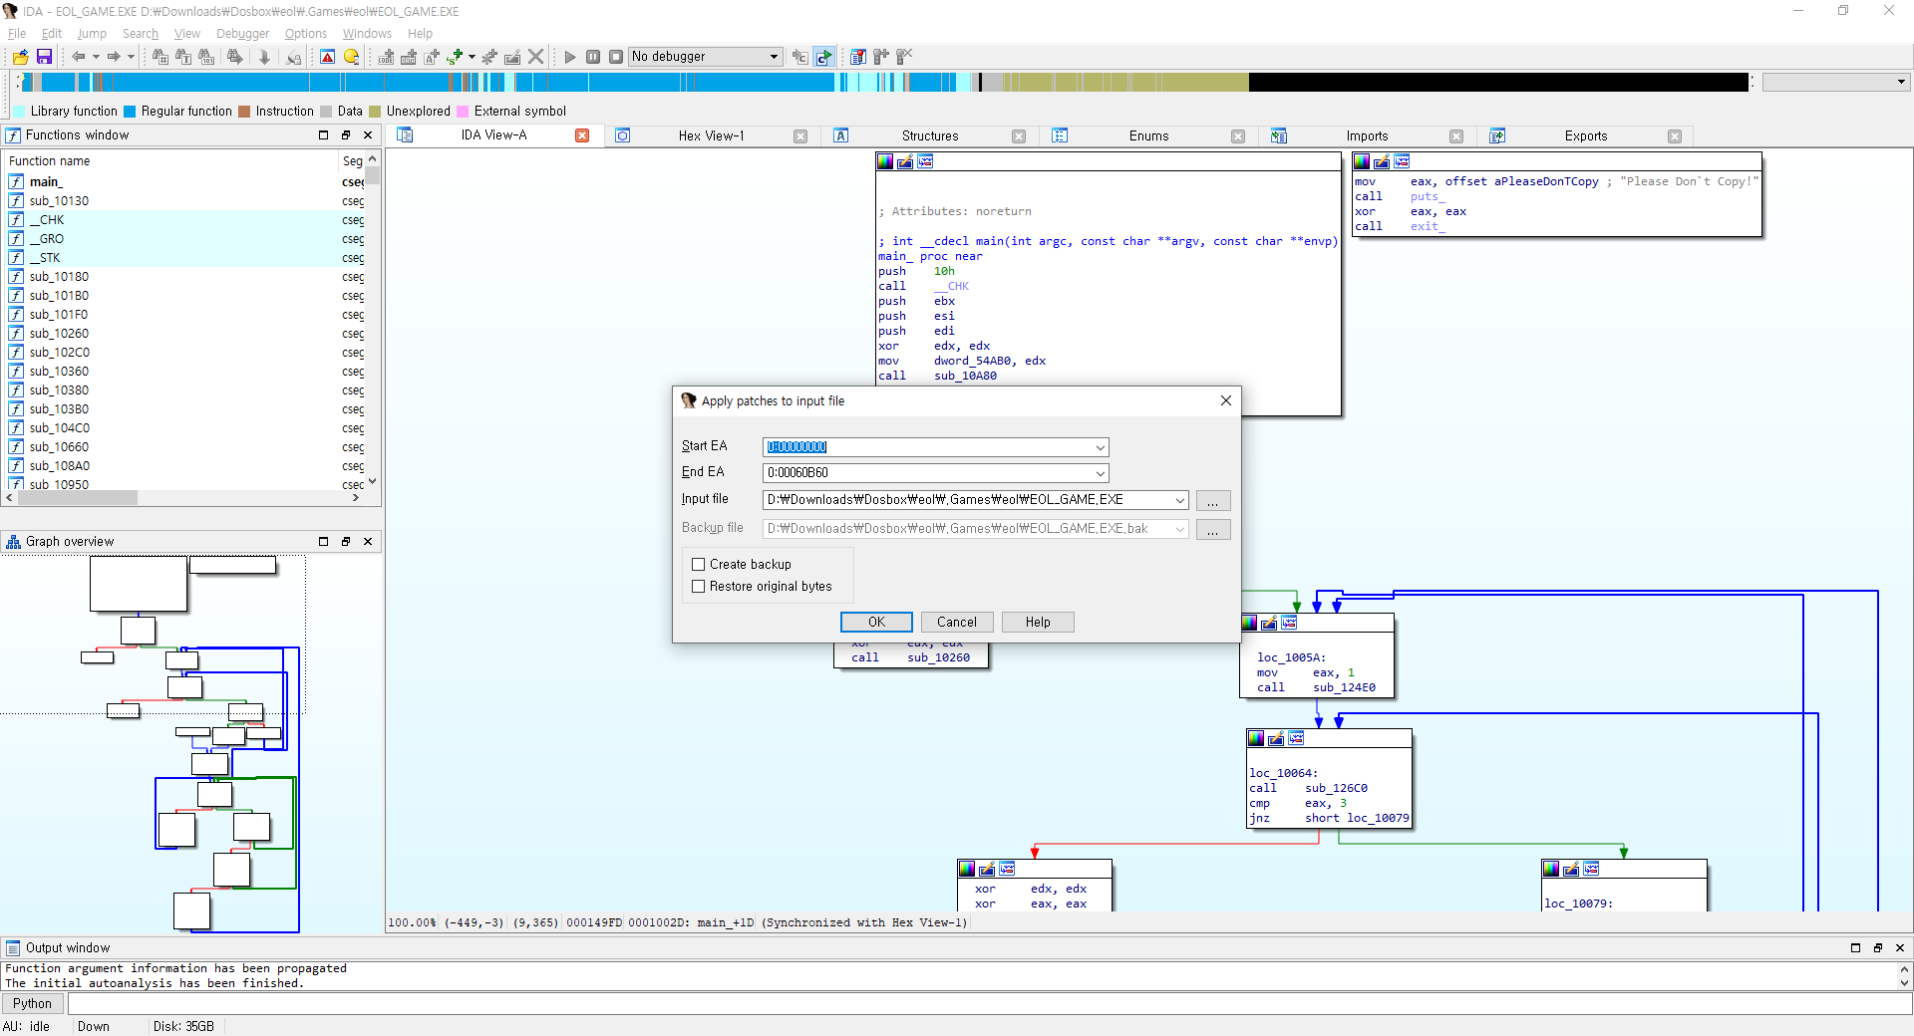Click the Imports tab icon
Viewport: 1914px width, 1036px height.
(x=1279, y=135)
